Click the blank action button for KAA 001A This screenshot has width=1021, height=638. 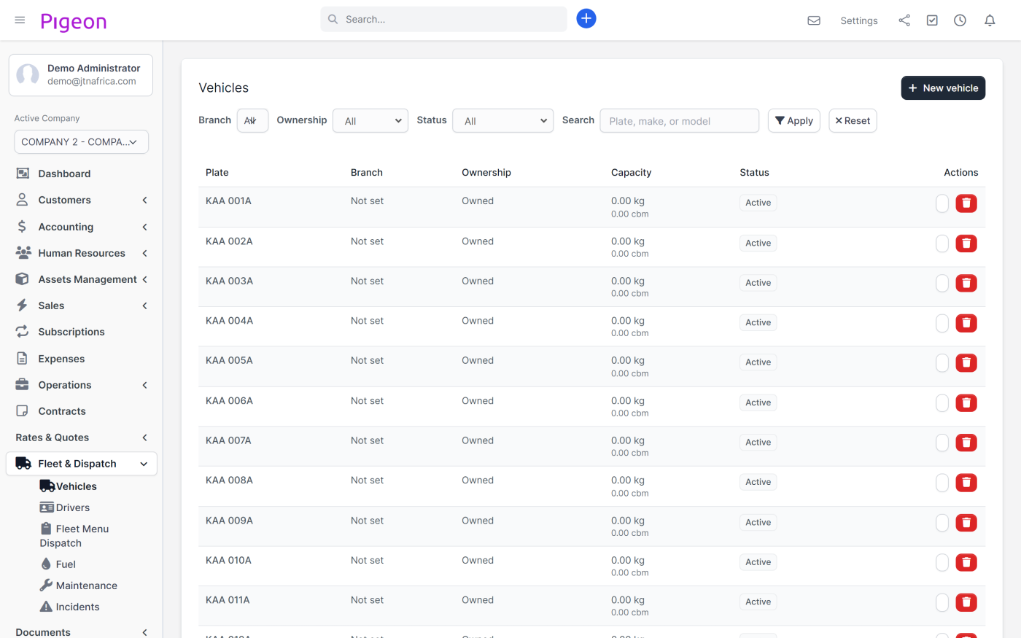click(x=942, y=203)
